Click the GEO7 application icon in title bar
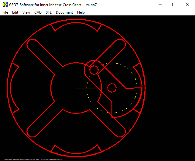 click(5, 5)
